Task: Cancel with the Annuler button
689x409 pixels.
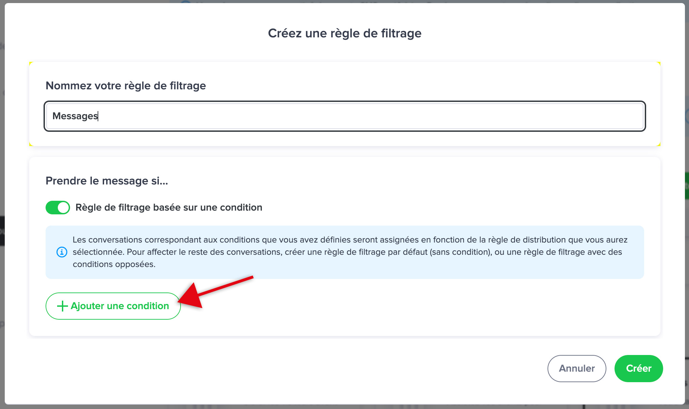Action: (x=577, y=369)
